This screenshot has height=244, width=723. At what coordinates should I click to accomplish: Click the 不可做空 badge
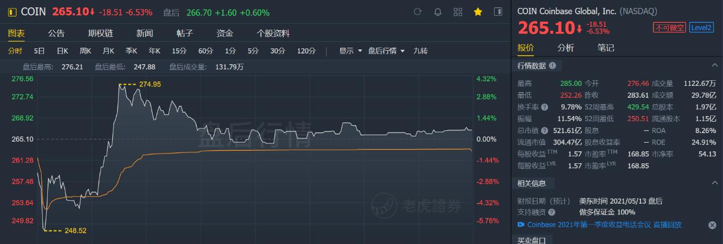669,27
